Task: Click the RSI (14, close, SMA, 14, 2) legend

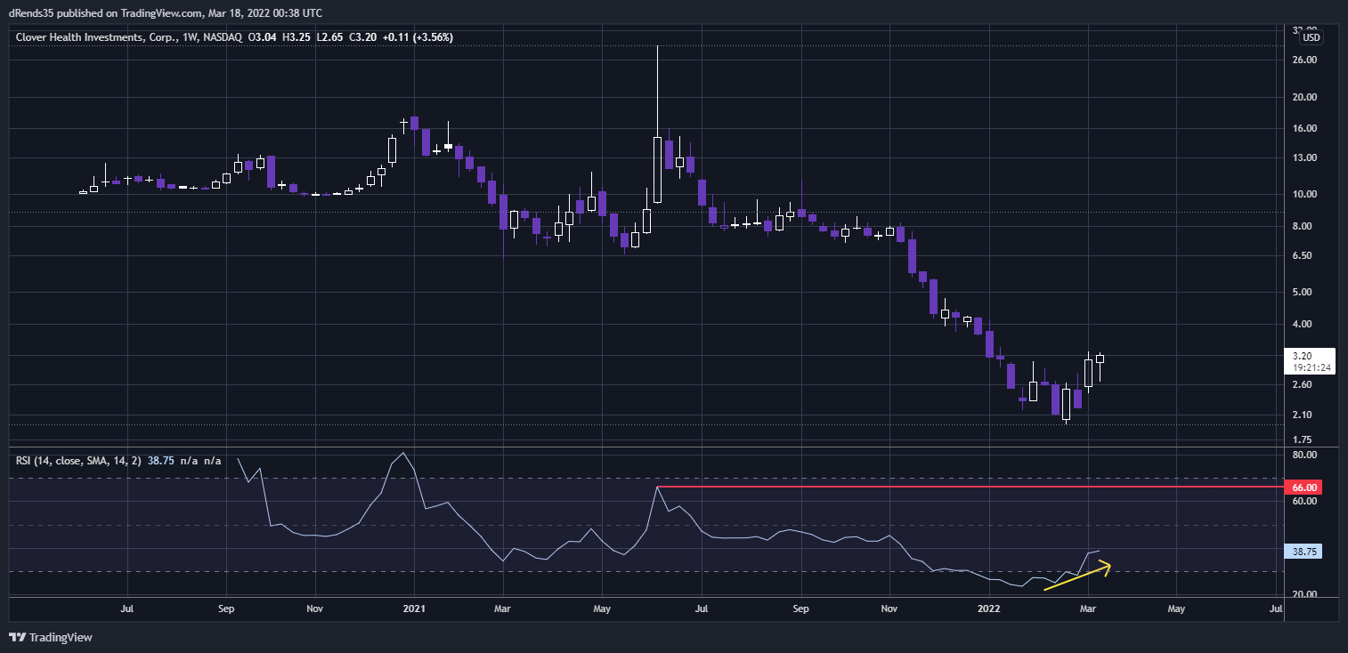Action: (x=78, y=461)
